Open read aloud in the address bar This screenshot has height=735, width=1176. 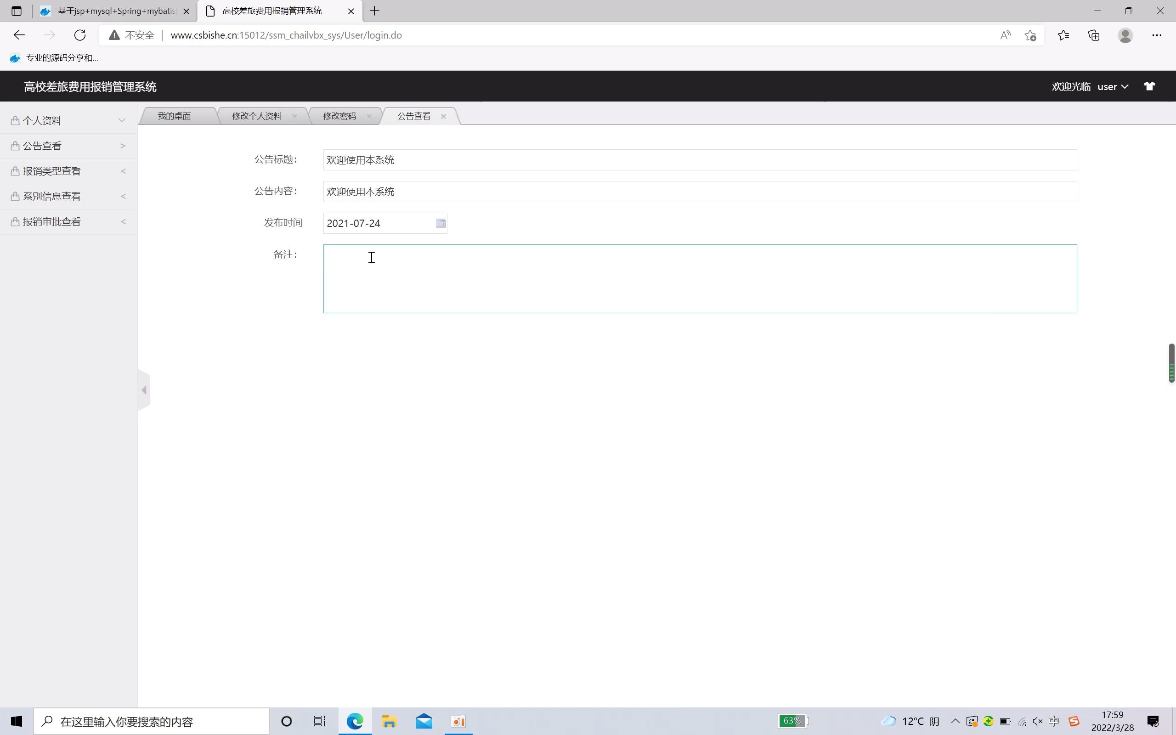pos(1005,35)
